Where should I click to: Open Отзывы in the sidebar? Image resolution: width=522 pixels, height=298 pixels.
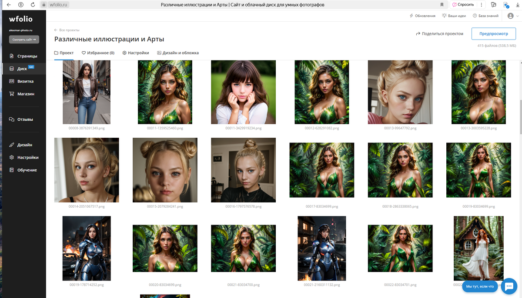(21, 119)
